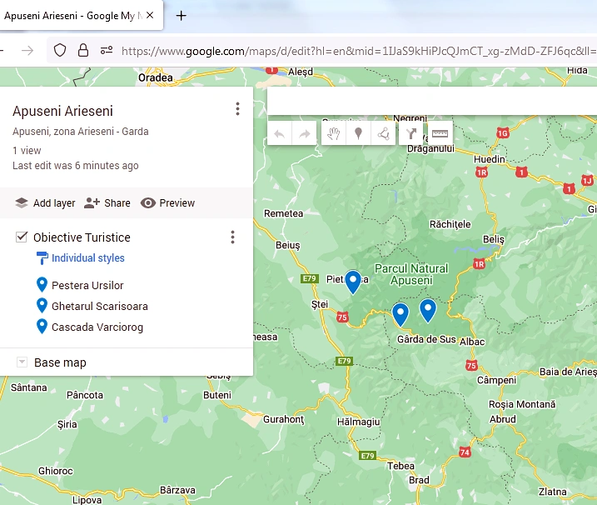Click the Pestera Ursilor pin icon in list
The height and width of the screenshot is (505, 597).
click(x=42, y=285)
